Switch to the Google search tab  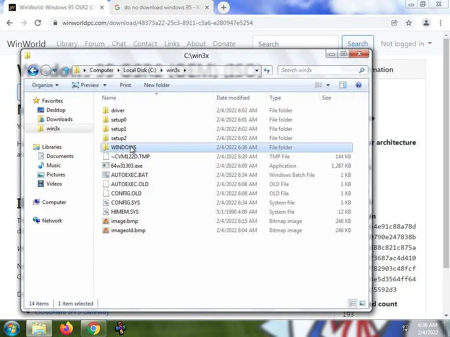[x=161, y=7]
